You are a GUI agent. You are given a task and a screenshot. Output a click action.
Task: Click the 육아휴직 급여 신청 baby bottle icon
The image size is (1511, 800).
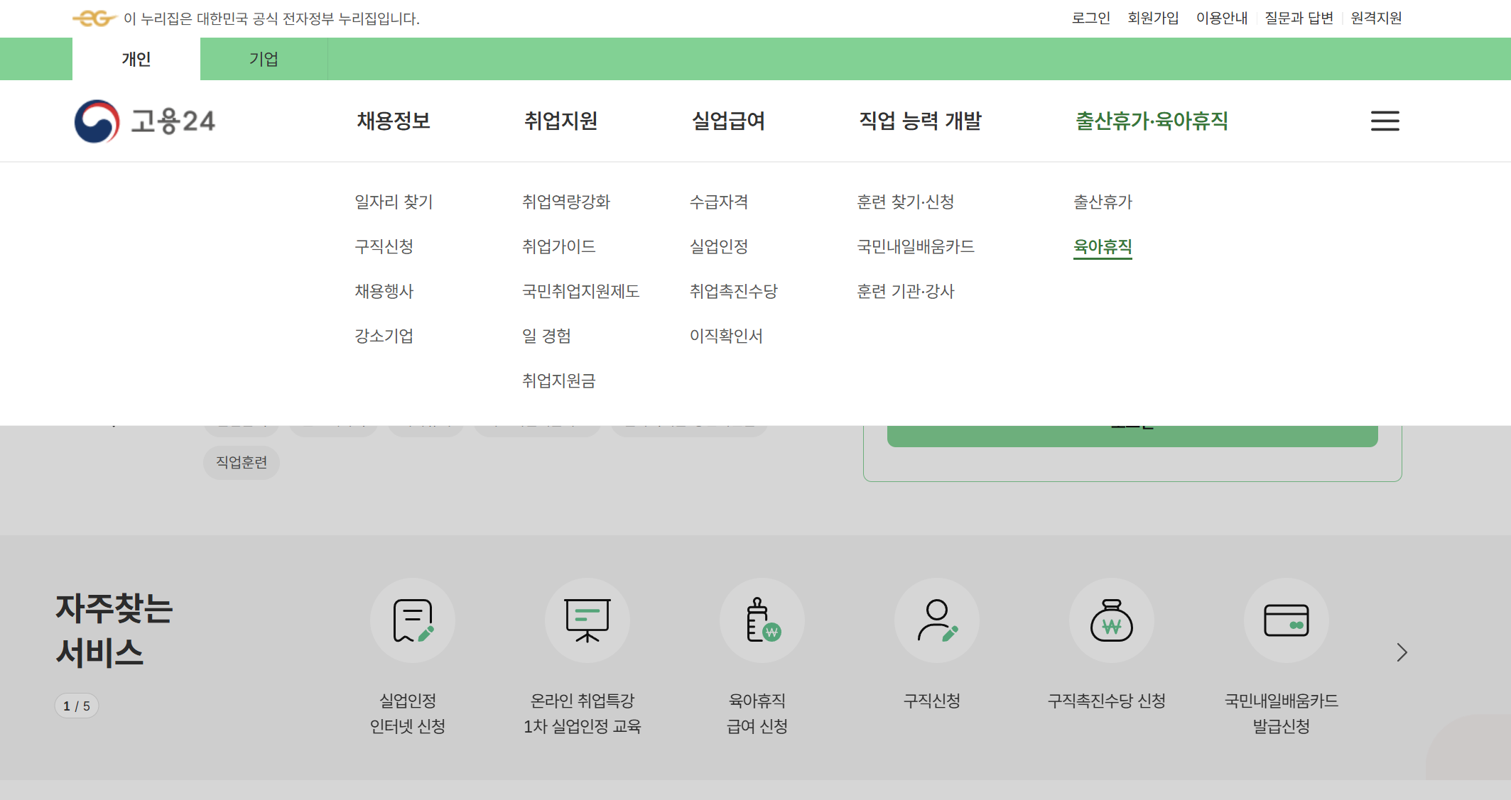[x=762, y=620]
